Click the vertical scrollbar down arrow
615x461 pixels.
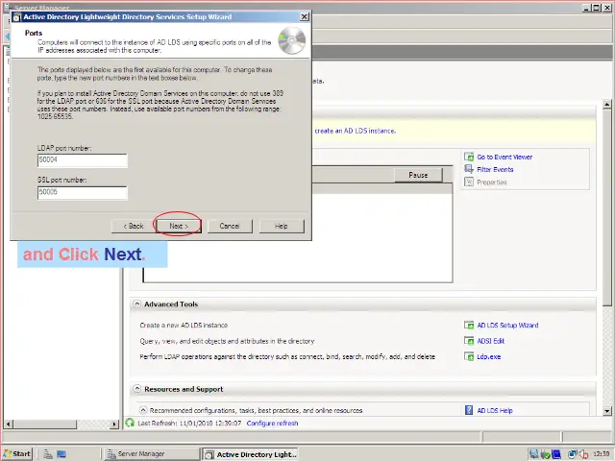(607, 411)
